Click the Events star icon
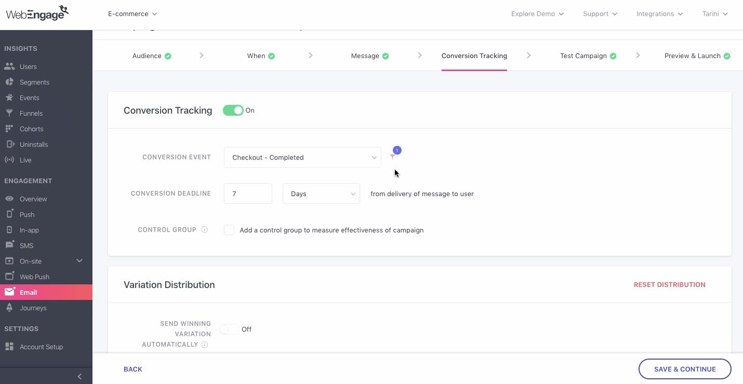 point(9,98)
